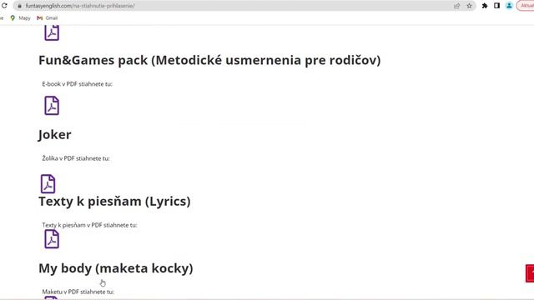The height and width of the screenshot is (300, 534).
Task: Open the browser side panel icon
Action: pyautogui.click(x=497, y=6)
